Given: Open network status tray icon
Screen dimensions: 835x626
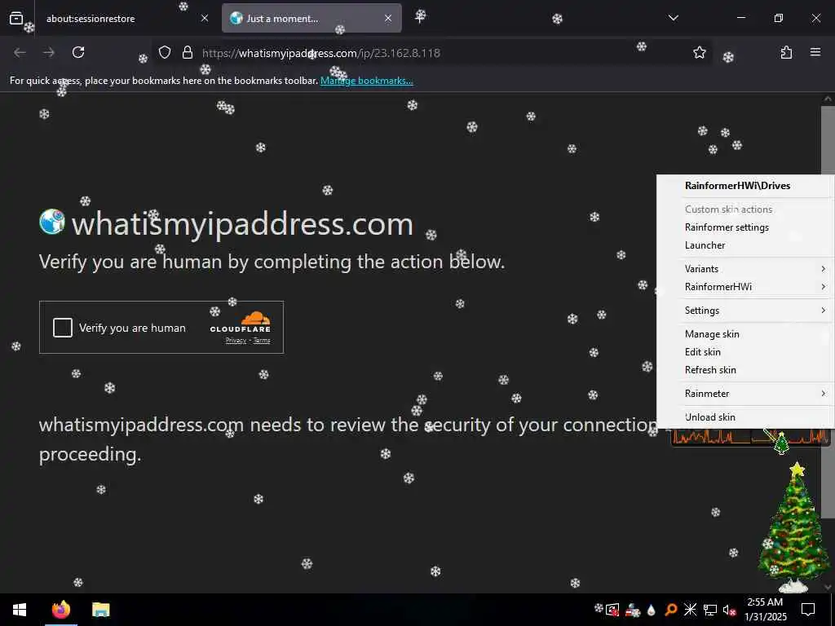Looking at the screenshot, I should [710, 610].
